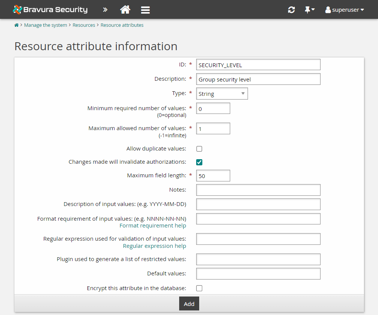This screenshot has height=315, width=378.
Task: Click the double-chevron expand icon in header
Action: coord(105,9)
